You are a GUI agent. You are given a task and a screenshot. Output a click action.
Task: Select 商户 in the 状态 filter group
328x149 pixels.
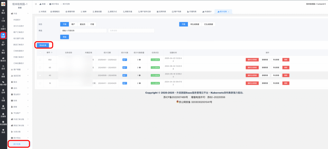click(x=73, y=24)
